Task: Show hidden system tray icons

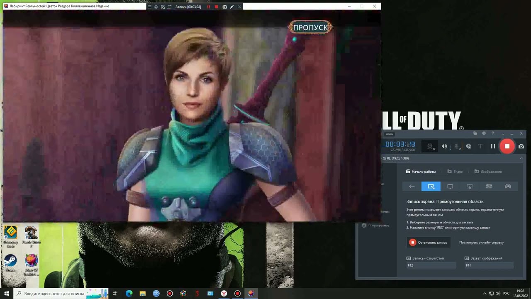Action: point(485,294)
